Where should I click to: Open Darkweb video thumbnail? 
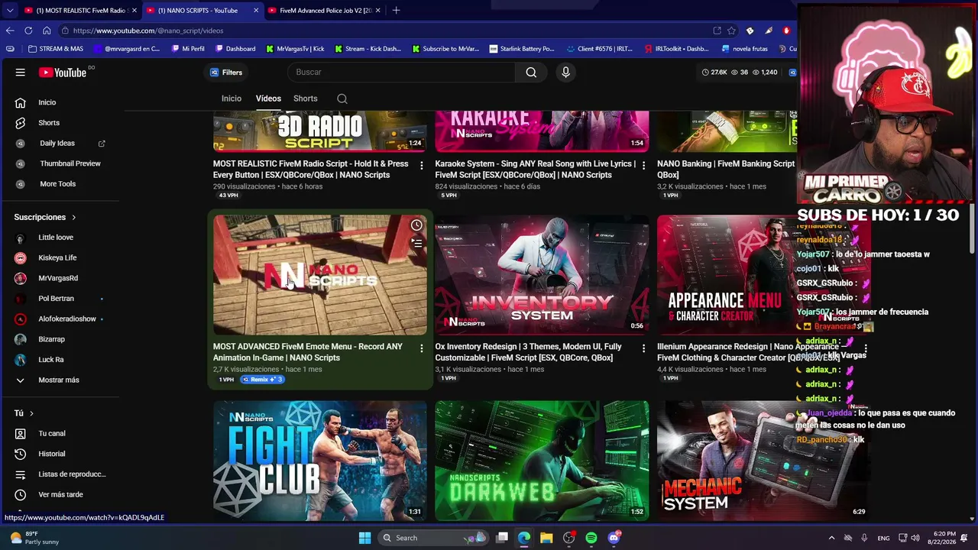tap(542, 461)
